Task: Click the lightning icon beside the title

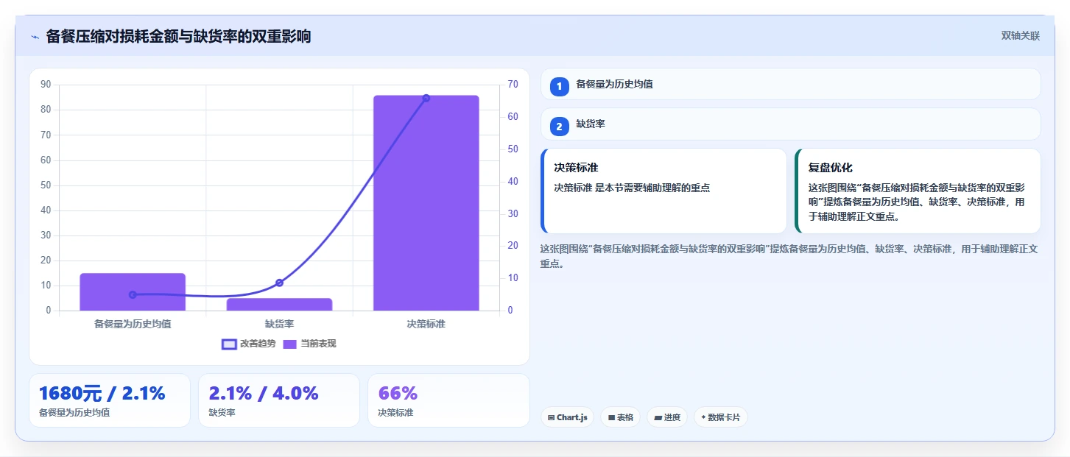Action: [x=35, y=37]
